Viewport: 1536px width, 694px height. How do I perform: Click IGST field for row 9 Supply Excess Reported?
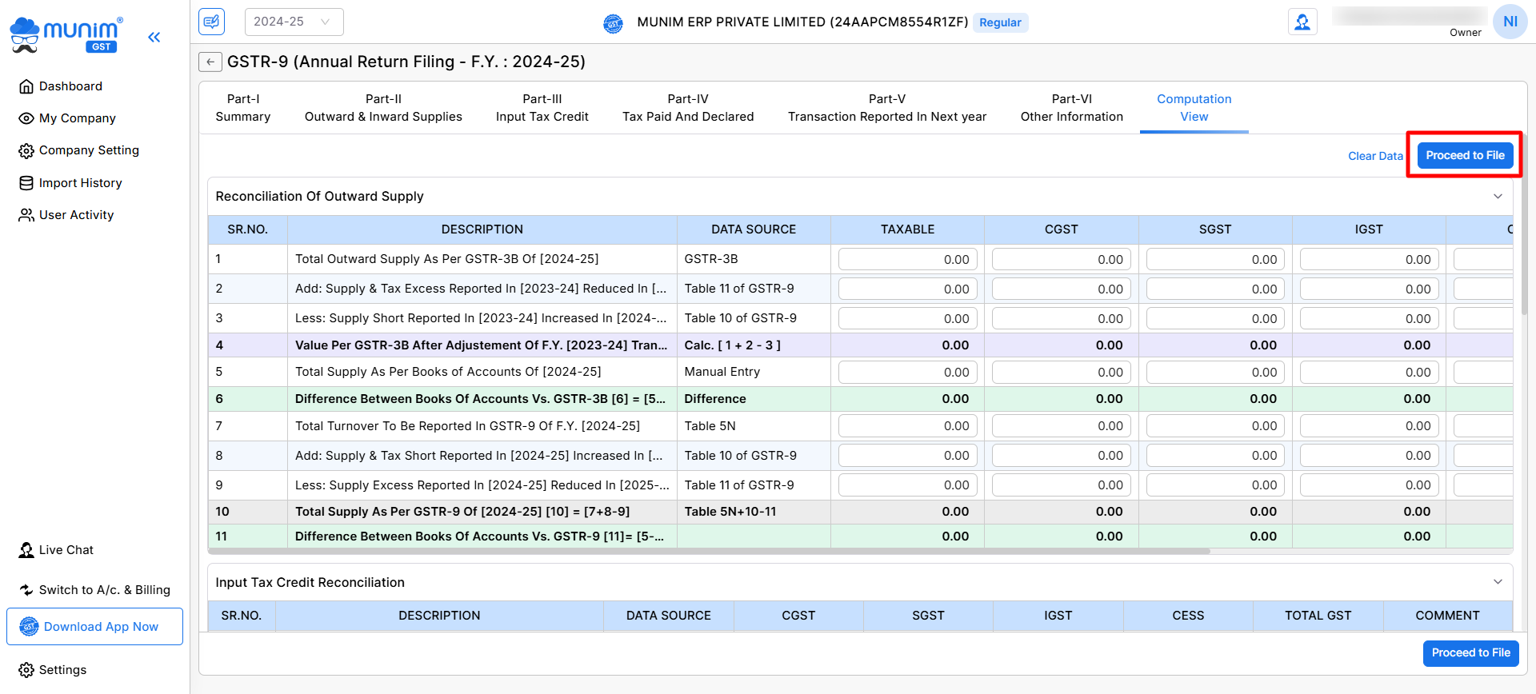[1369, 485]
